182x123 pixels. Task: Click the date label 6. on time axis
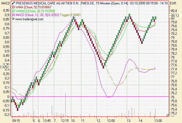click(x=39, y=121)
